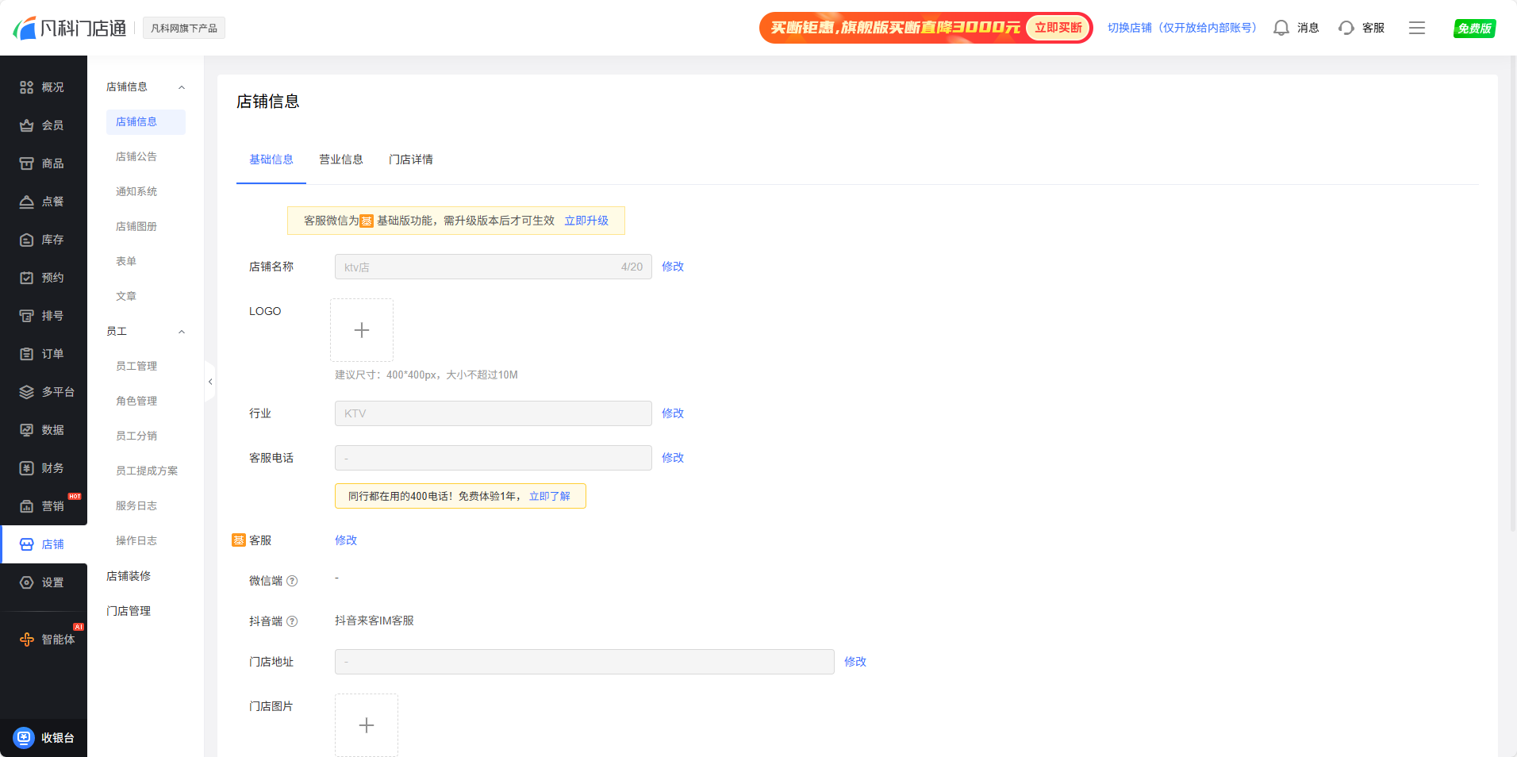The width and height of the screenshot is (1517, 757).
Task: Click the LOGO upload plus box
Action: click(x=362, y=330)
